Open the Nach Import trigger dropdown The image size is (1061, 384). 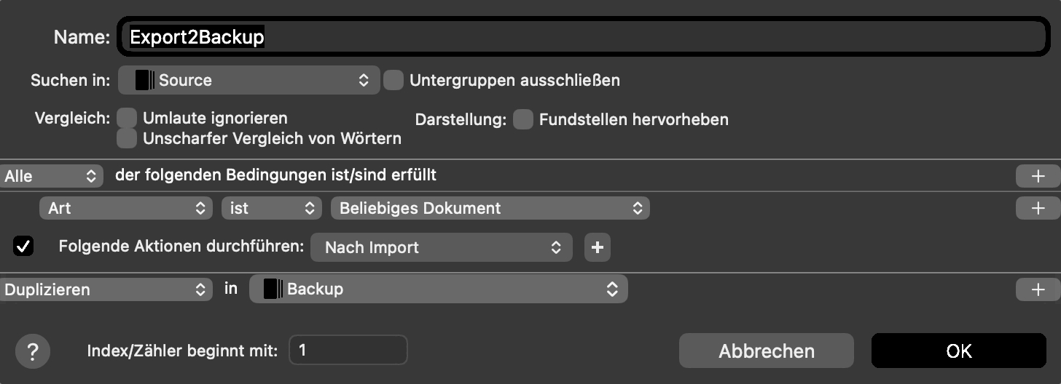click(442, 247)
